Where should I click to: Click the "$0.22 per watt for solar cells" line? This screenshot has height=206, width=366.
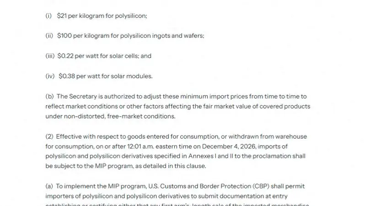click(104, 56)
